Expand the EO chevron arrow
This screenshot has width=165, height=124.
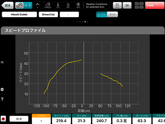pyautogui.click(x=30, y=5)
